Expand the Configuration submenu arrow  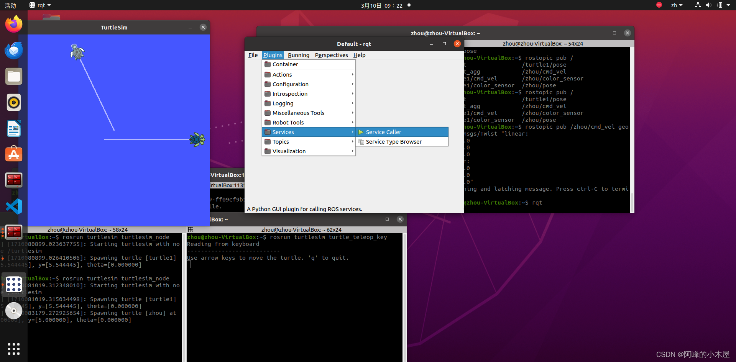[352, 84]
